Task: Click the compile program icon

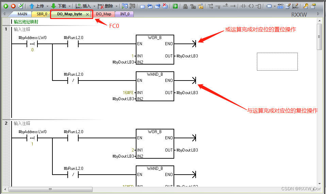Action: click(x=21, y=6)
